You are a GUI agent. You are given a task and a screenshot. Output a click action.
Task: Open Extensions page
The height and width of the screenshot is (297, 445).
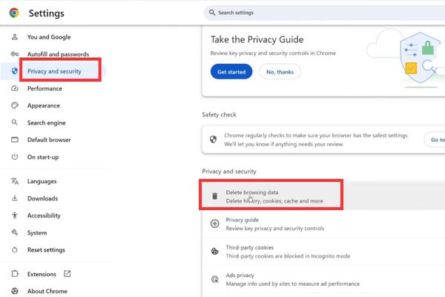click(42, 274)
